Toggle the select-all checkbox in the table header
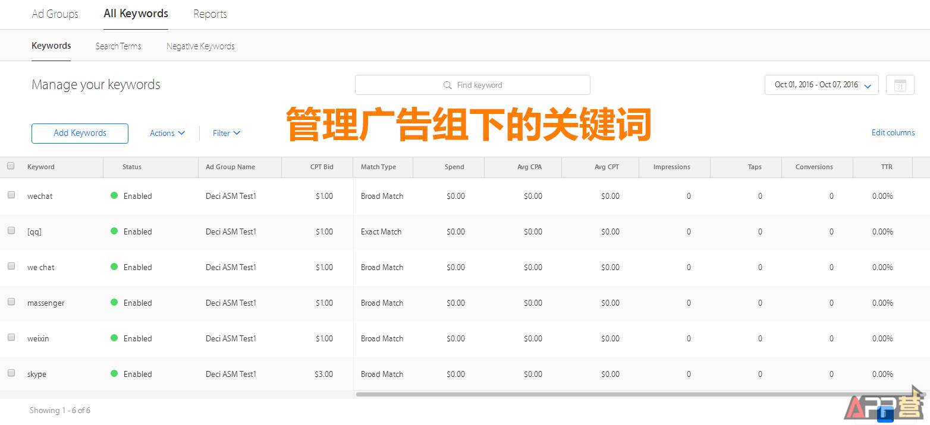 click(x=11, y=166)
